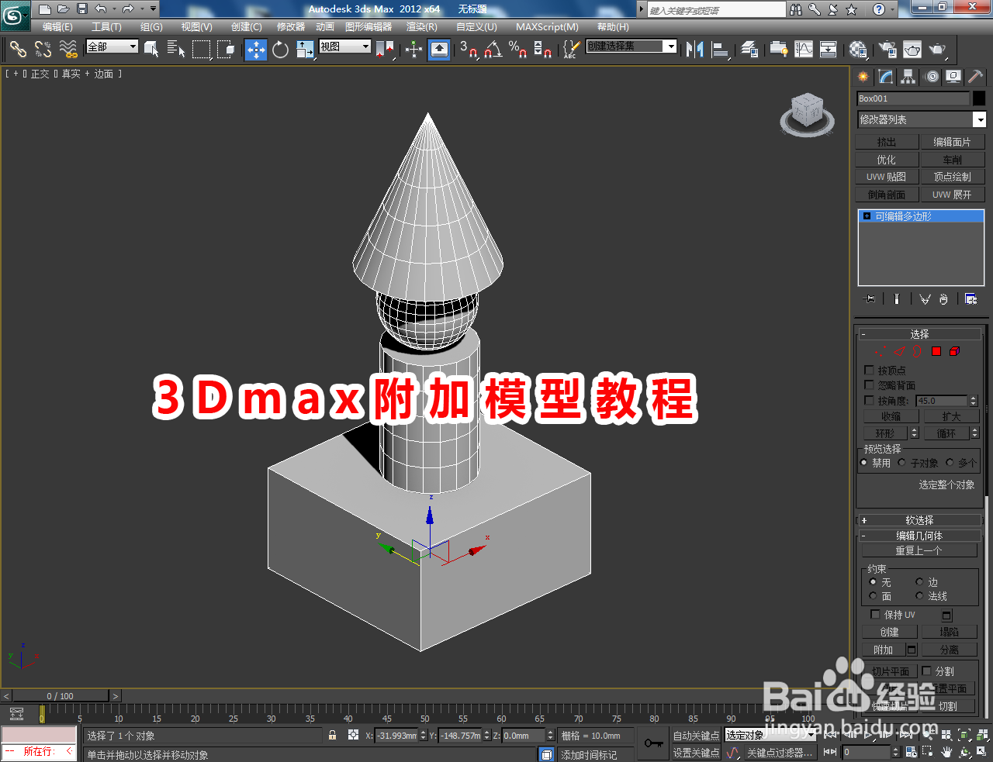Open Select by Name in the toolbar

pos(176,50)
